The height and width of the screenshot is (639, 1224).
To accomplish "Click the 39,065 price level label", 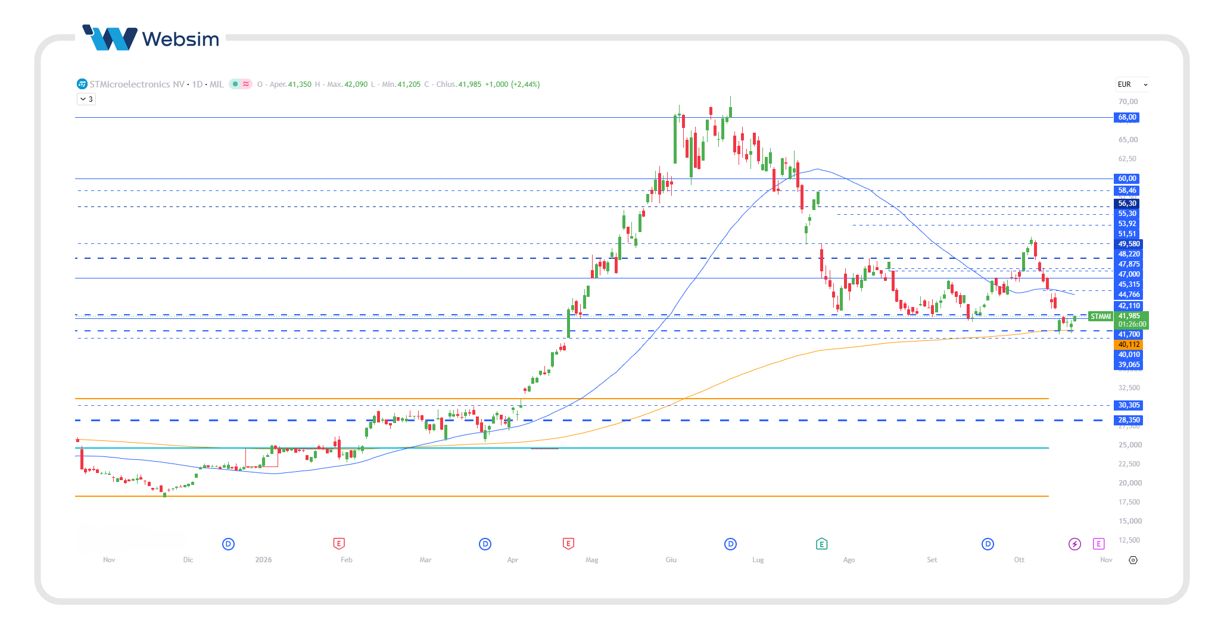I will point(1128,365).
